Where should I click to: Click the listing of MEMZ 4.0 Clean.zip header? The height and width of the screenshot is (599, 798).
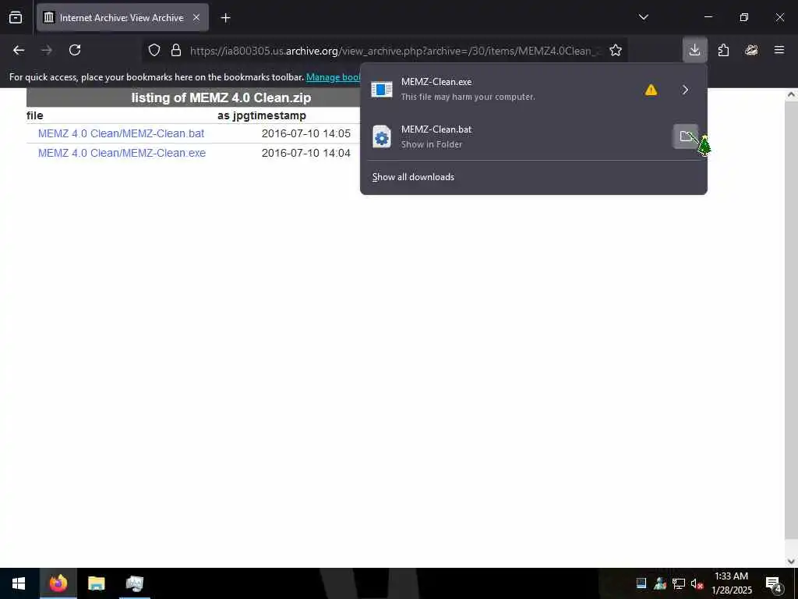[221, 97]
